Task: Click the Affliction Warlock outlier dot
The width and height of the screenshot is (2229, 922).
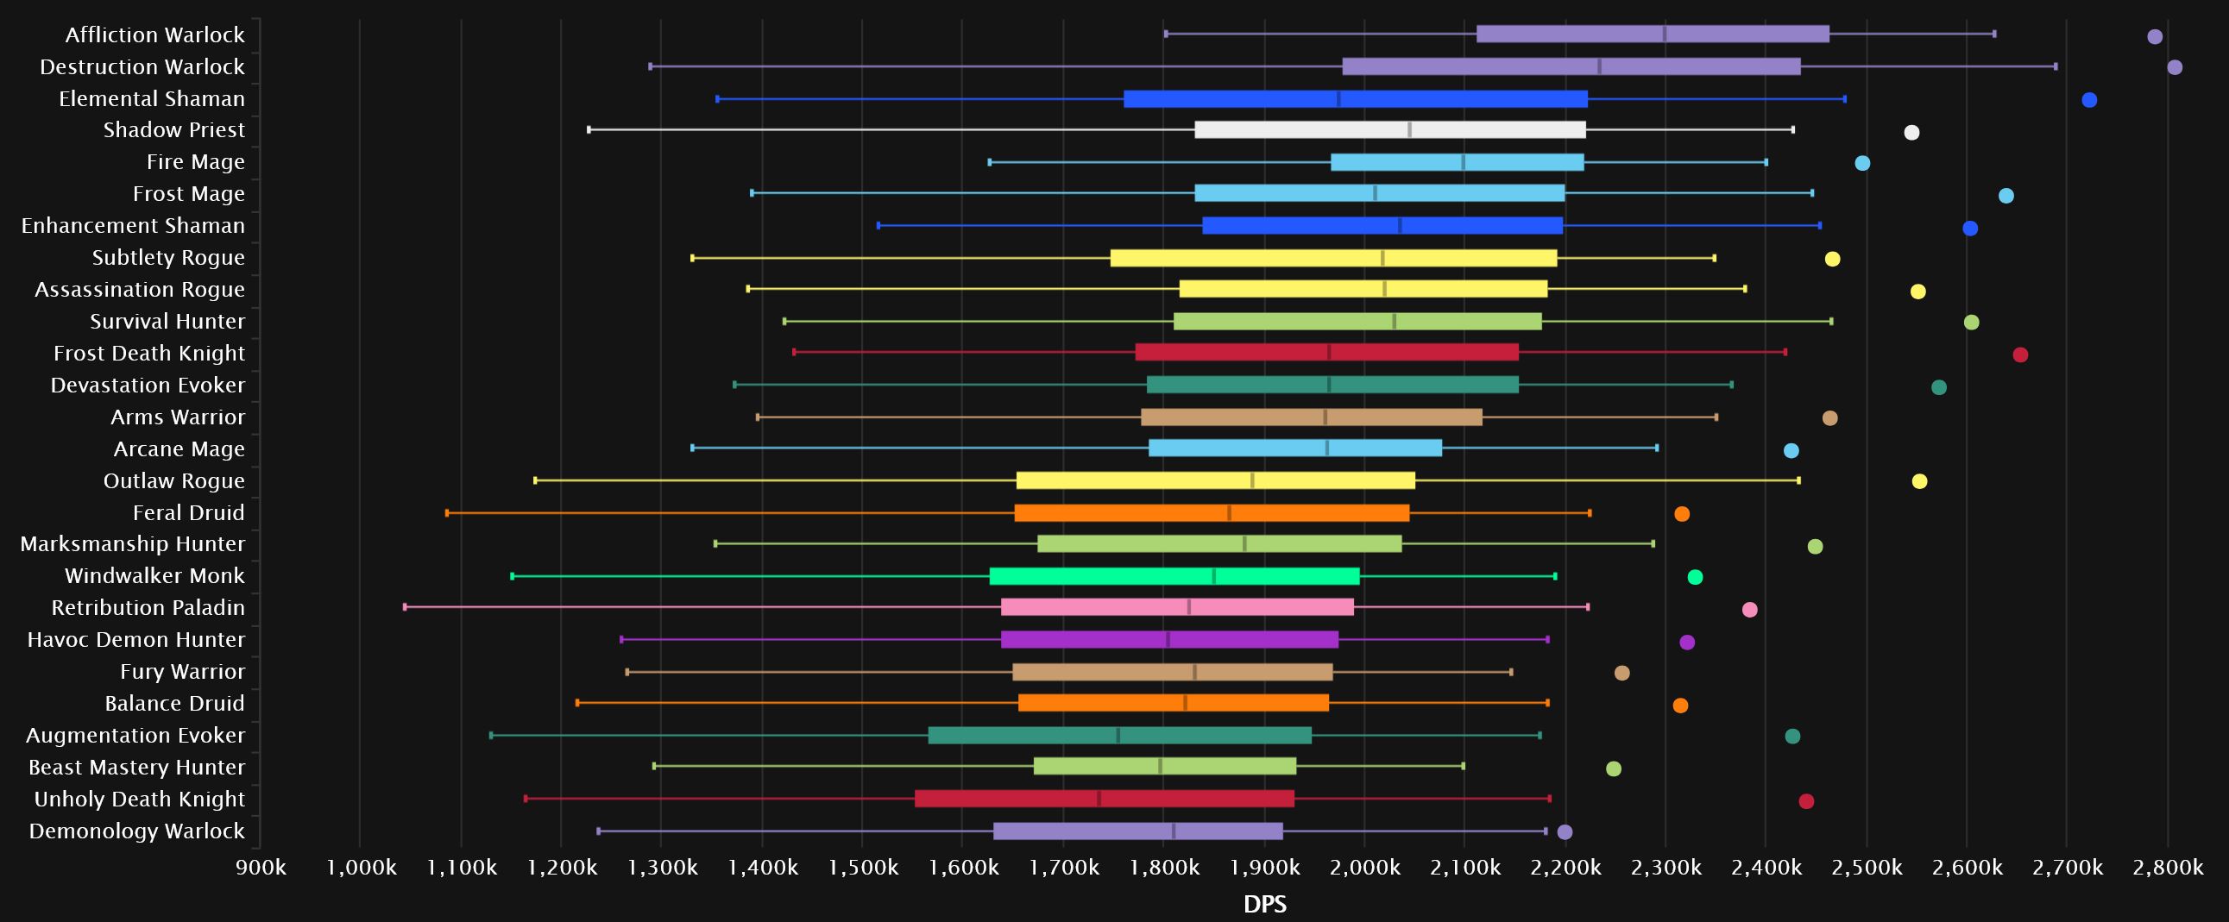Action: 2155,36
